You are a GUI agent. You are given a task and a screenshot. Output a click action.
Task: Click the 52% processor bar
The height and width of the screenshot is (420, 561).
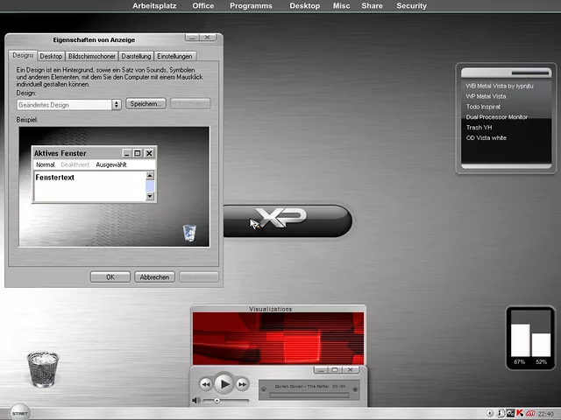(x=541, y=345)
